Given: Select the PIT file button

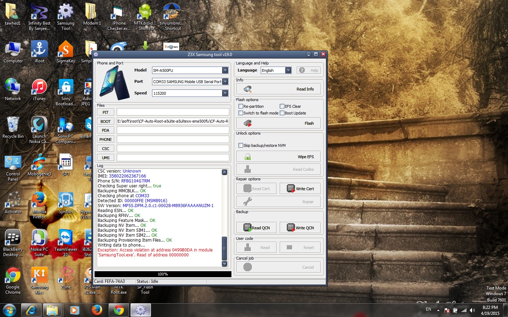Looking at the screenshot, I should click(x=105, y=112).
